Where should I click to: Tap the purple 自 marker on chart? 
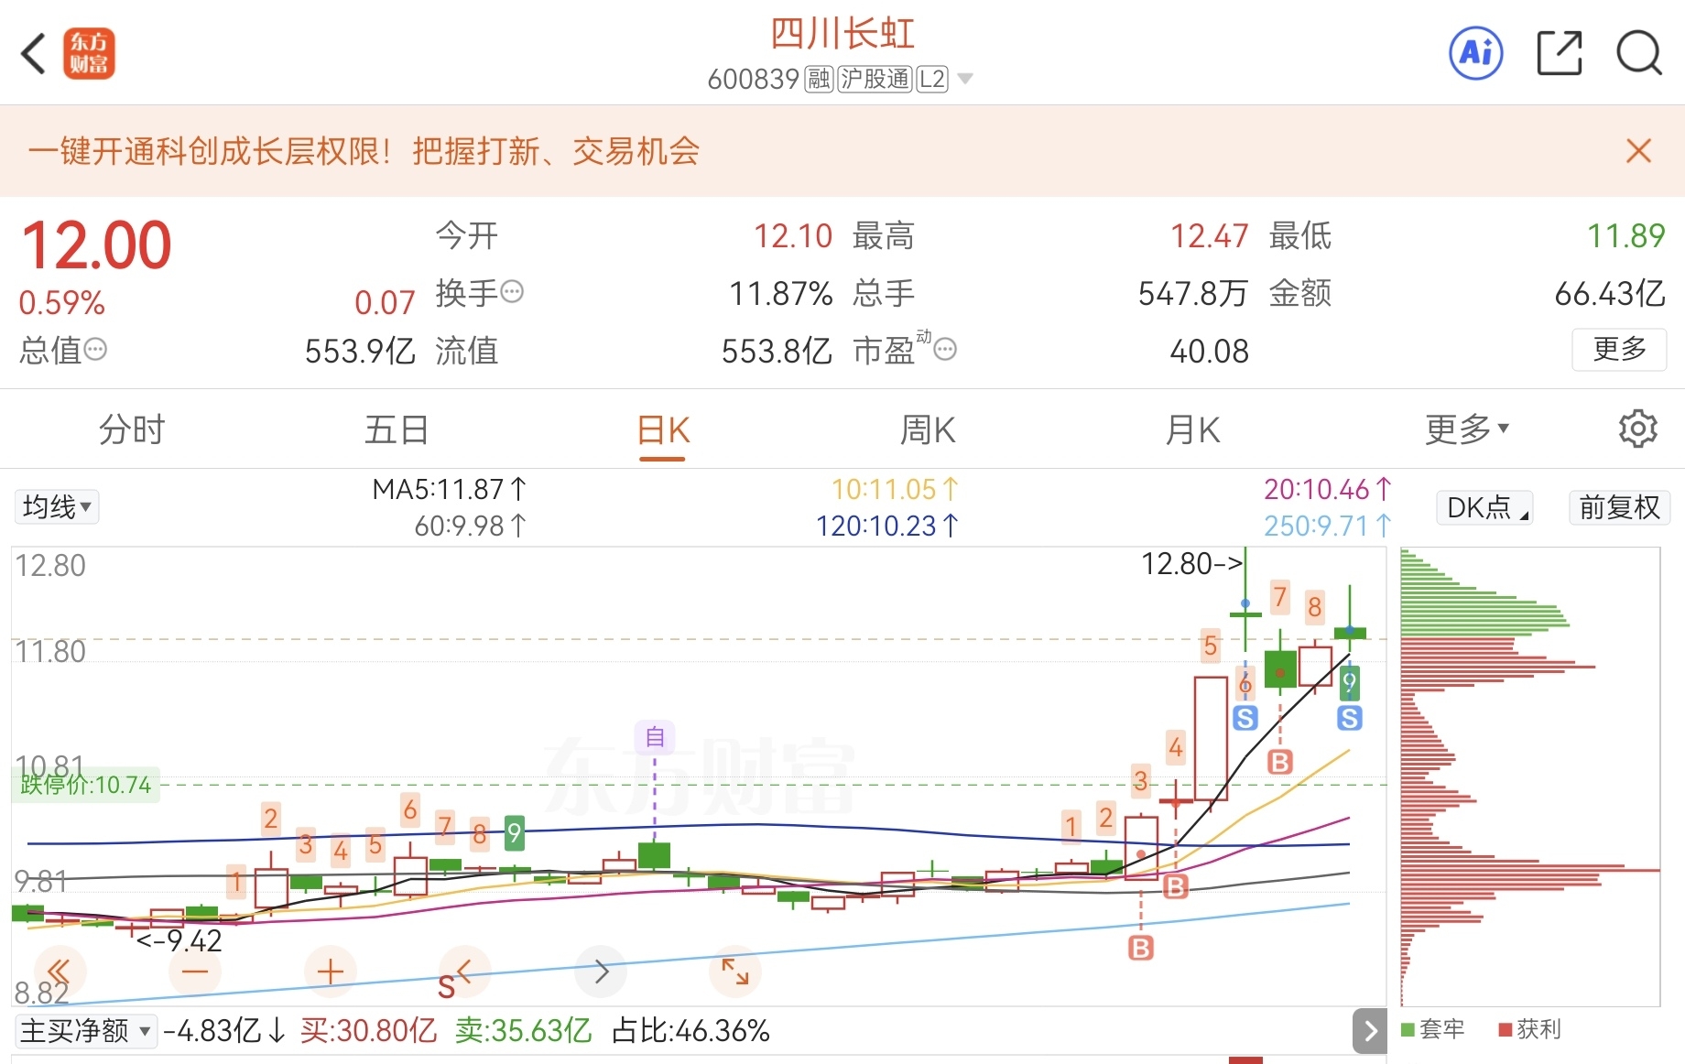coord(655,736)
